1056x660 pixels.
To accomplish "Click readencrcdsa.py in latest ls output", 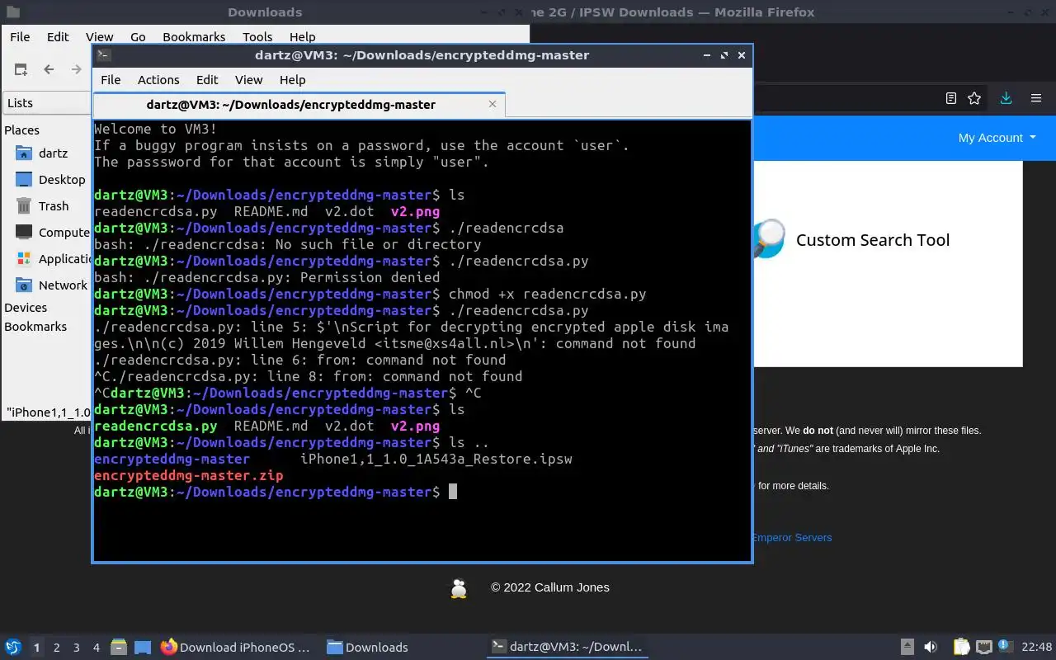I will point(156,427).
